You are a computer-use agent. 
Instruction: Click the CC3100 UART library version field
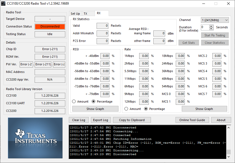(x=50, y=103)
